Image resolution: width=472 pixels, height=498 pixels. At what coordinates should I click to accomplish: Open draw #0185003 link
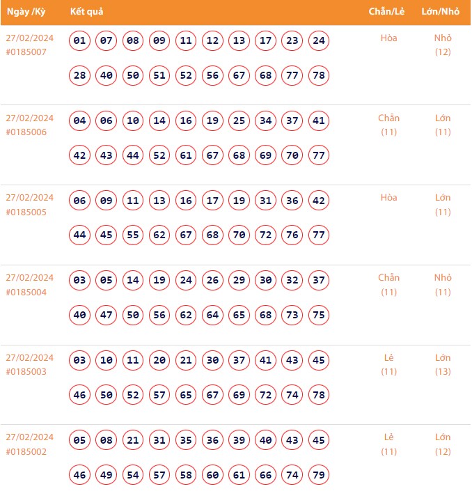pos(26,371)
